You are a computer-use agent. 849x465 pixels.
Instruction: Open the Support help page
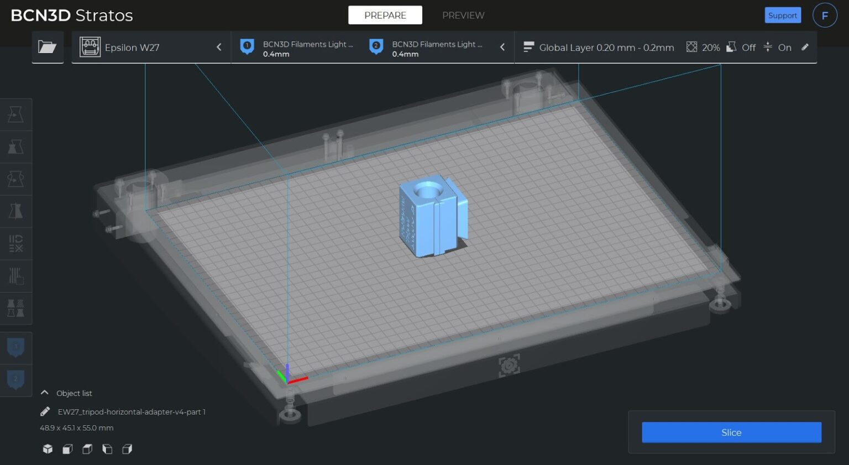tap(783, 15)
